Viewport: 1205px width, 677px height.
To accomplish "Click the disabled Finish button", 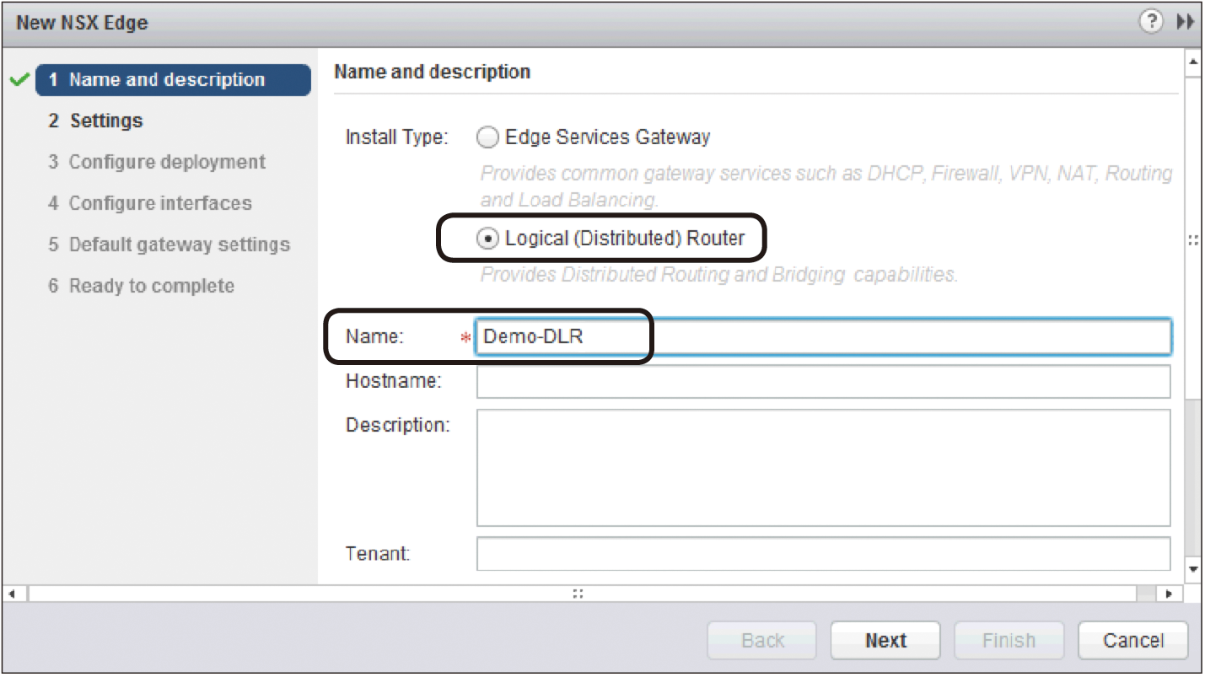I will click(x=1009, y=641).
